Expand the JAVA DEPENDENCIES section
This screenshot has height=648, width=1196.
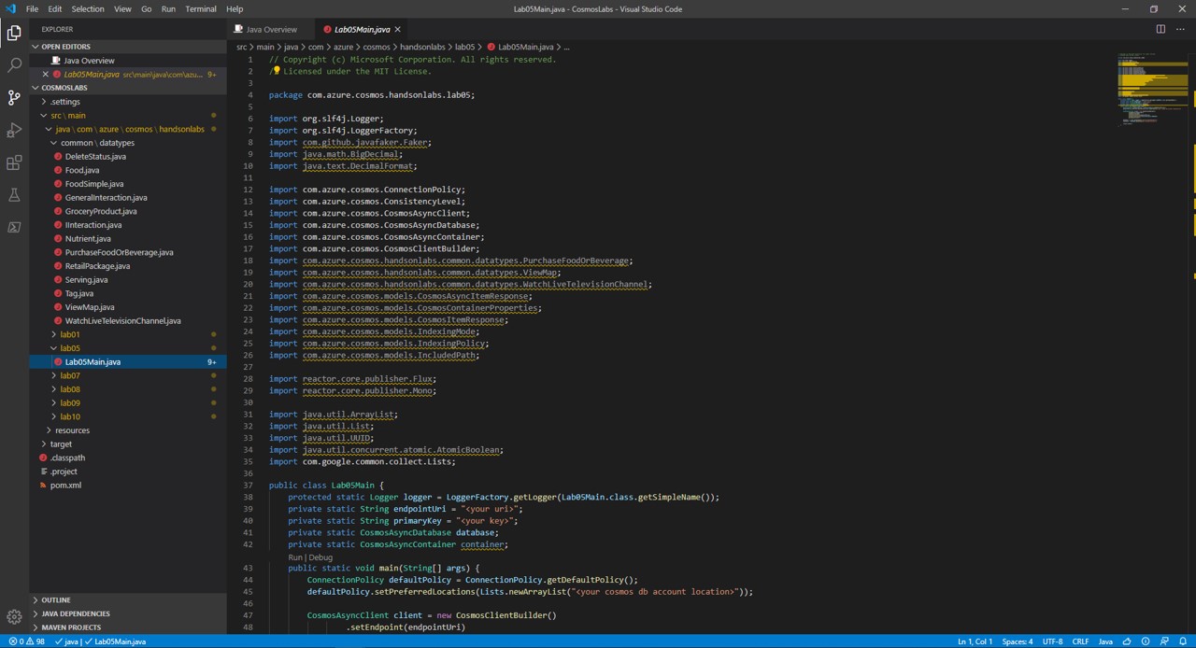tap(76, 613)
